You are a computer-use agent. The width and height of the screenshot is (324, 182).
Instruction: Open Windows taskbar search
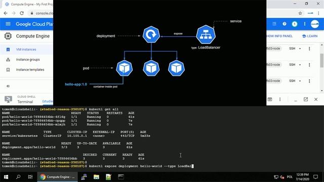18,177
